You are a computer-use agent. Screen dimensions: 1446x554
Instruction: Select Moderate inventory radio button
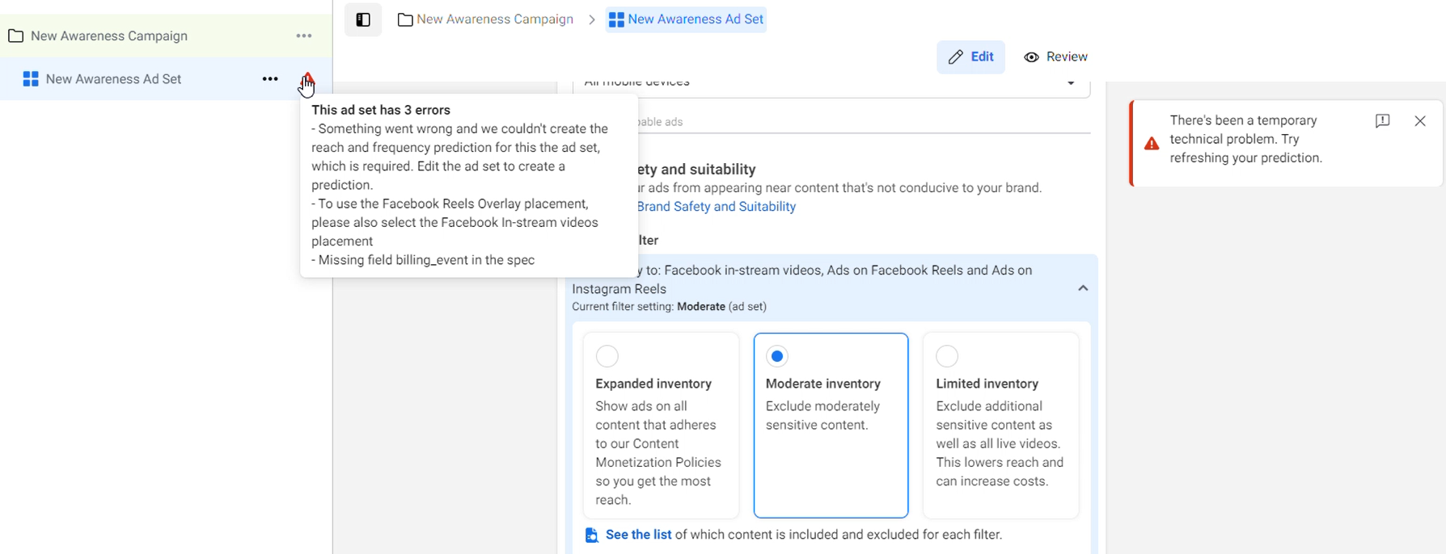coord(777,356)
